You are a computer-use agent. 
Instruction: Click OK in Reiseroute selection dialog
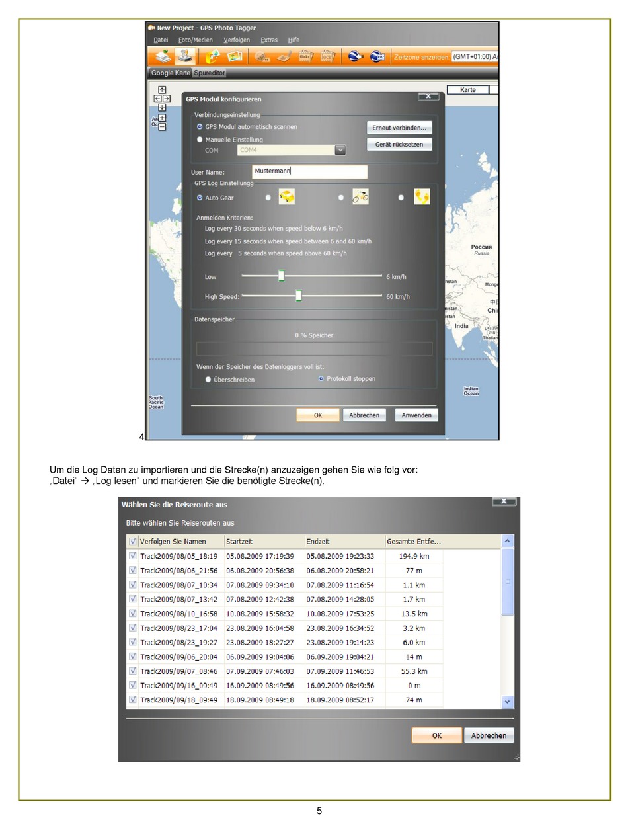click(437, 735)
